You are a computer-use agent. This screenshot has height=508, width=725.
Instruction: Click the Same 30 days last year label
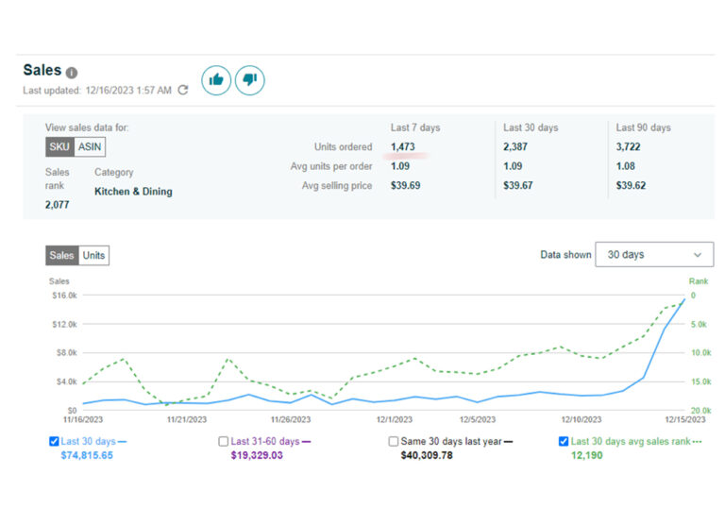pyautogui.click(x=451, y=441)
